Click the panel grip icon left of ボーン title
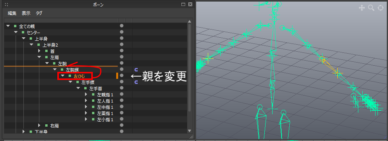The height and width of the screenshot is (141, 388). [6, 4]
